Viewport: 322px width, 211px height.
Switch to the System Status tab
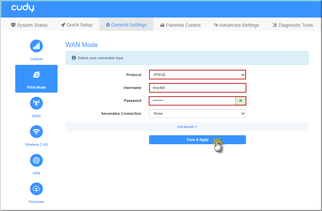(29, 25)
